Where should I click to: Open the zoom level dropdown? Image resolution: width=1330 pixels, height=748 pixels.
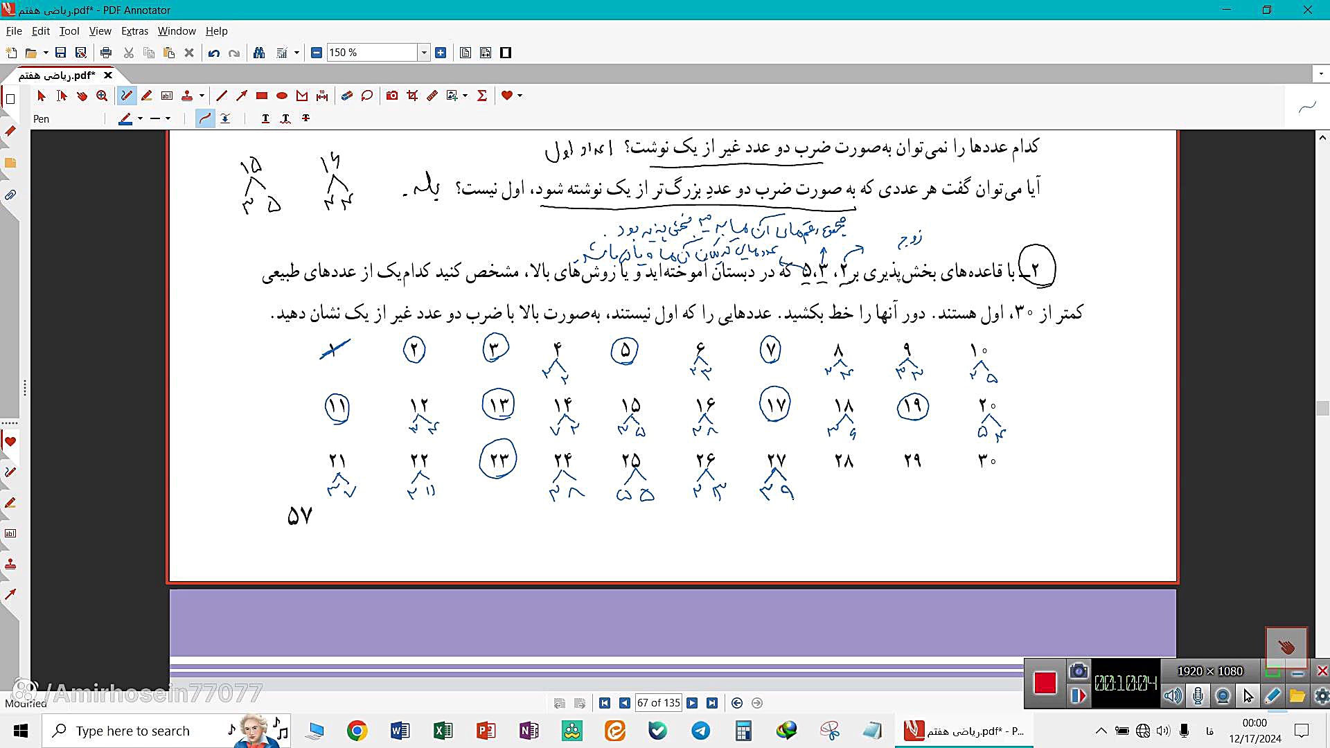[x=424, y=53]
